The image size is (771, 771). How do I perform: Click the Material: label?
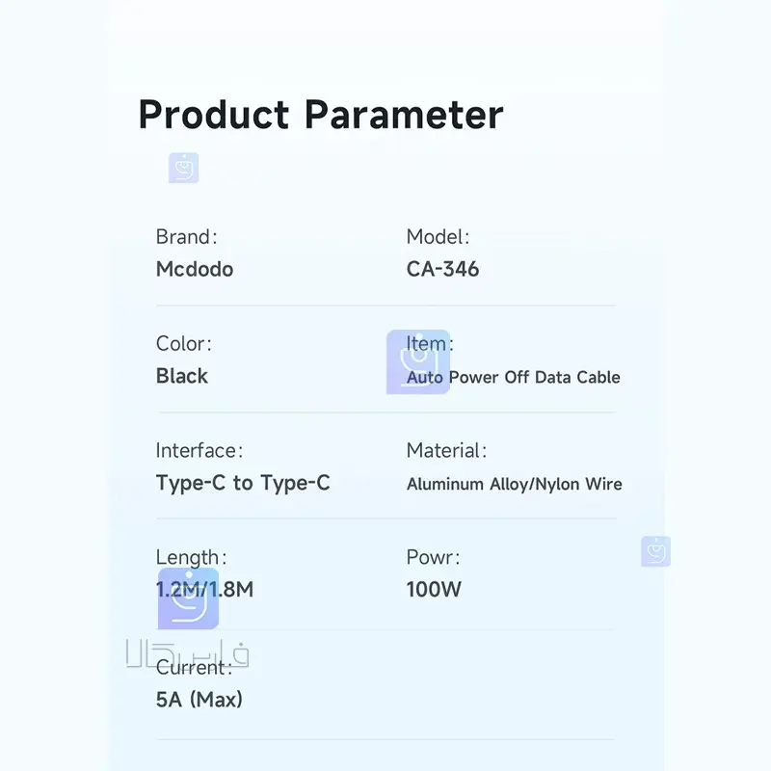(x=446, y=450)
